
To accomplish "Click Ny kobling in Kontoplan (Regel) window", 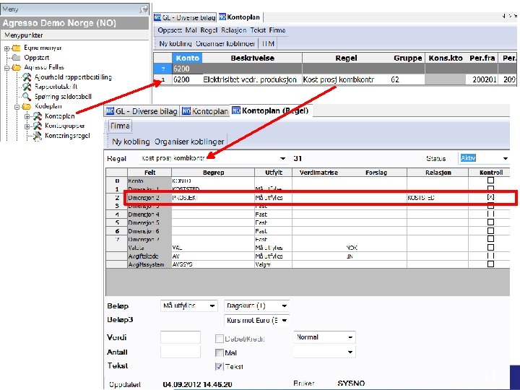I will (x=131, y=142).
